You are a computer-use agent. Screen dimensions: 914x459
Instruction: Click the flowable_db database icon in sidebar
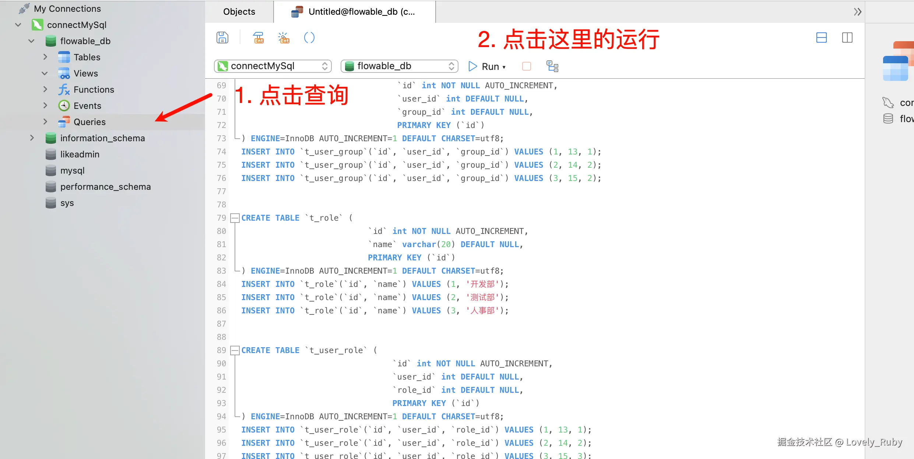(50, 41)
